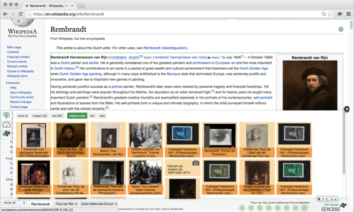The height and width of the screenshot is (212, 354).
Task: Bookmark this page with the star icon
Action: [x=330, y=14]
